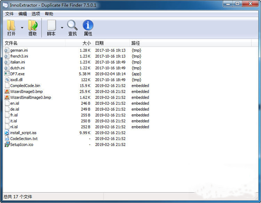This screenshot has width=261, height=203.
Task: Sort by 大小 column header
Action: (x=79, y=43)
